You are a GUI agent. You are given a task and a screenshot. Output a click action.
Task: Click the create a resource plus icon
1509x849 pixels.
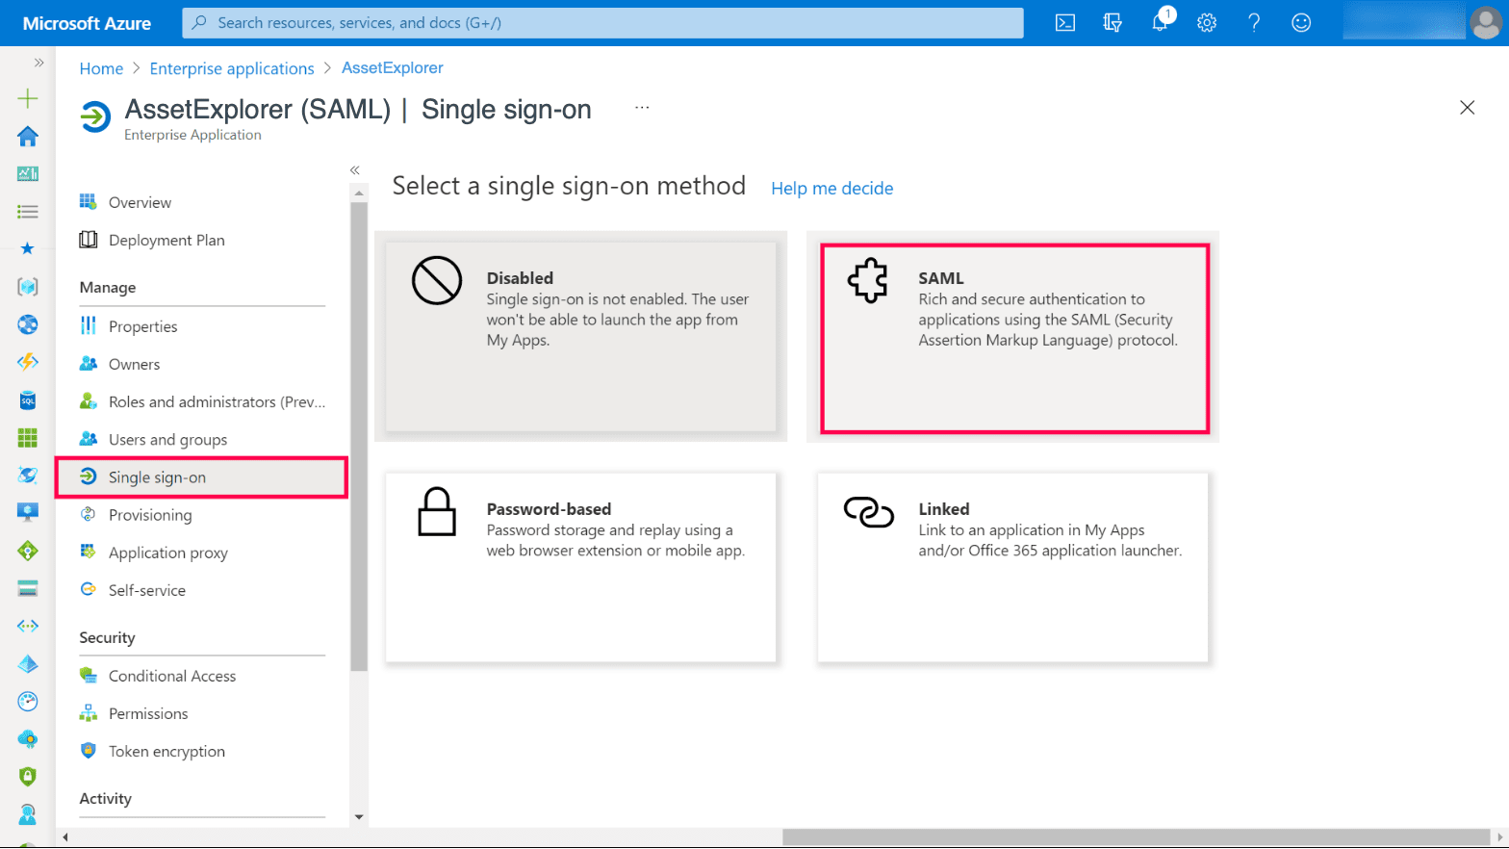tap(28, 98)
